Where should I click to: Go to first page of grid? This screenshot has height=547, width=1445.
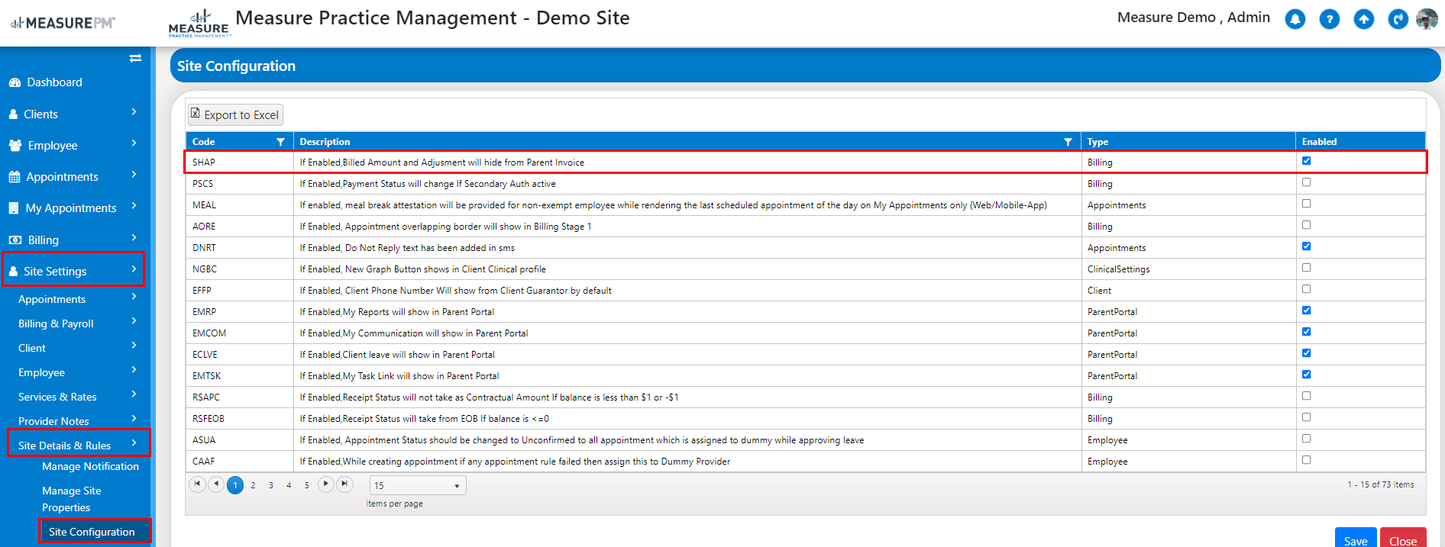[x=197, y=484]
